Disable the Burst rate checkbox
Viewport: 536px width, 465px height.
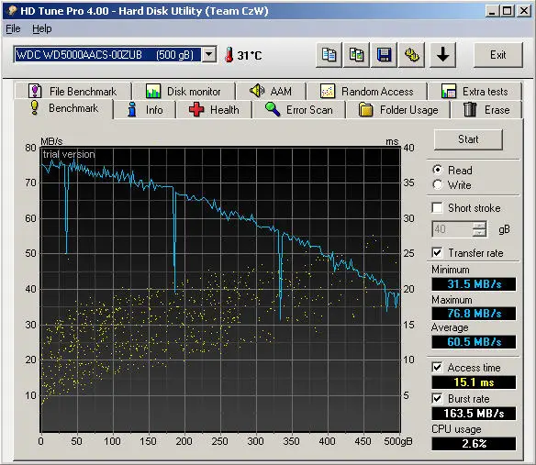pos(437,399)
